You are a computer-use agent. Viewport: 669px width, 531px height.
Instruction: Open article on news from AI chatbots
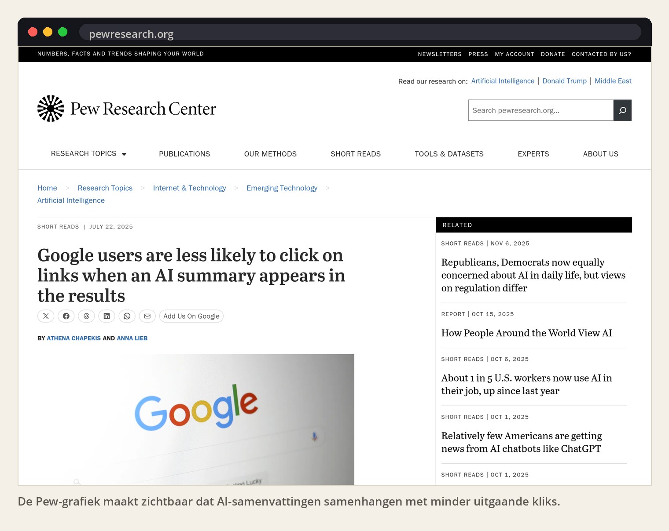(x=522, y=442)
